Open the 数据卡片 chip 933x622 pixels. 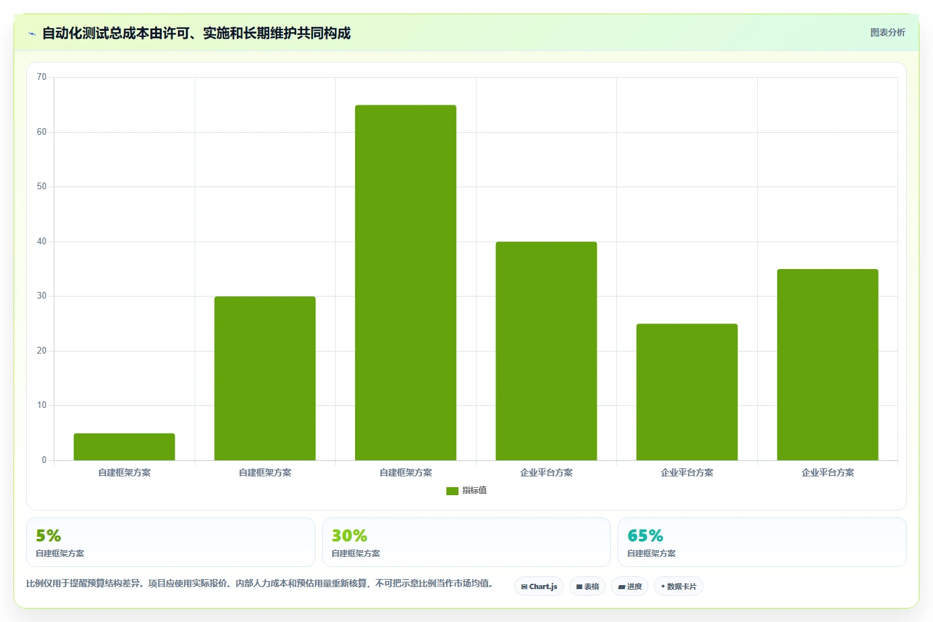pos(679,586)
